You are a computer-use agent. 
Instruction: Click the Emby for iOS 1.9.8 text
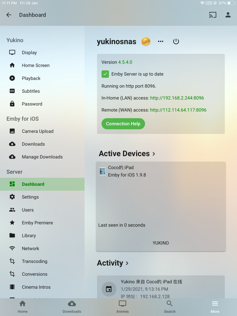(127, 175)
